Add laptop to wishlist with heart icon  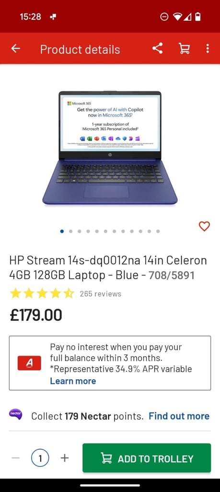pos(204,226)
